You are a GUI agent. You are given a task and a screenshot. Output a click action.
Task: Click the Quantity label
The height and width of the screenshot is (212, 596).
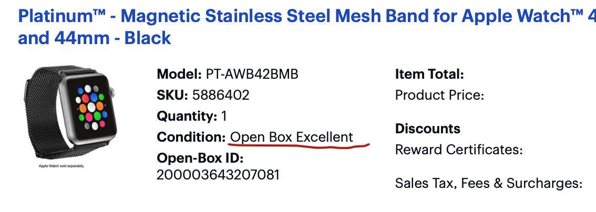187,116
